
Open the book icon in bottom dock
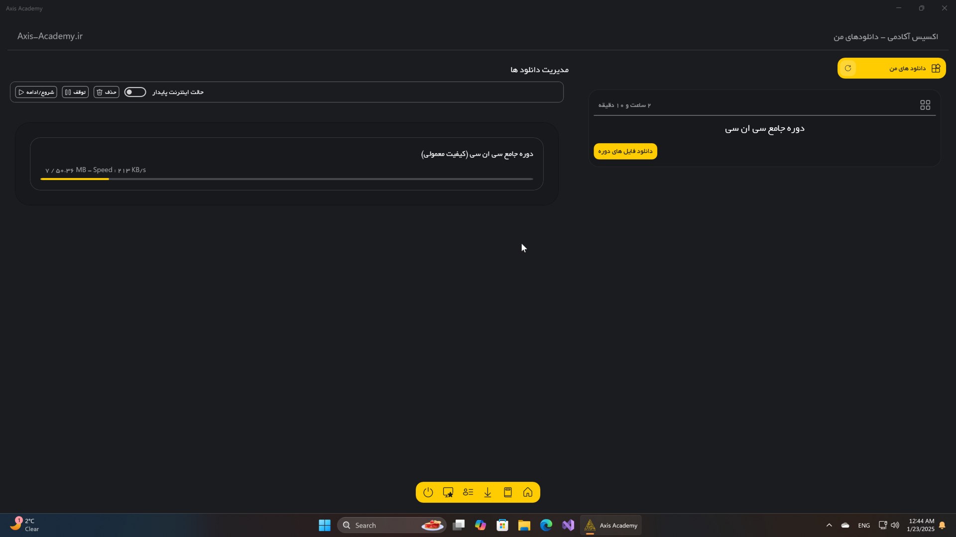(508, 492)
